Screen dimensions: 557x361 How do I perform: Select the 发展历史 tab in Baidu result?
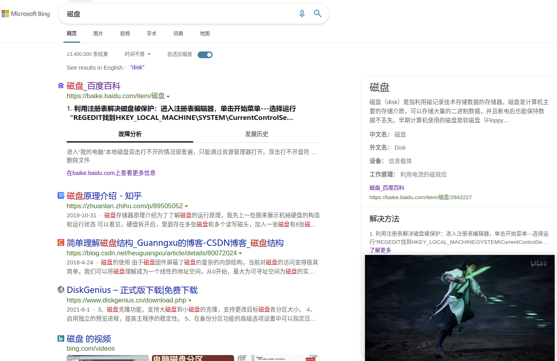pos(256,134)
